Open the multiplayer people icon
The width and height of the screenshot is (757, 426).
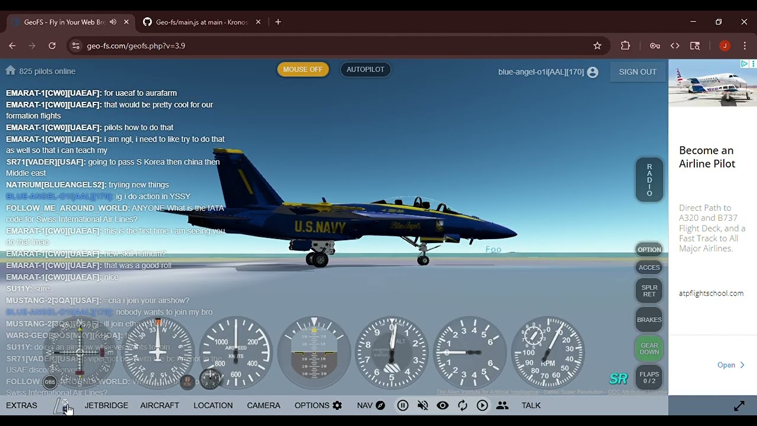tap(502, 405)
